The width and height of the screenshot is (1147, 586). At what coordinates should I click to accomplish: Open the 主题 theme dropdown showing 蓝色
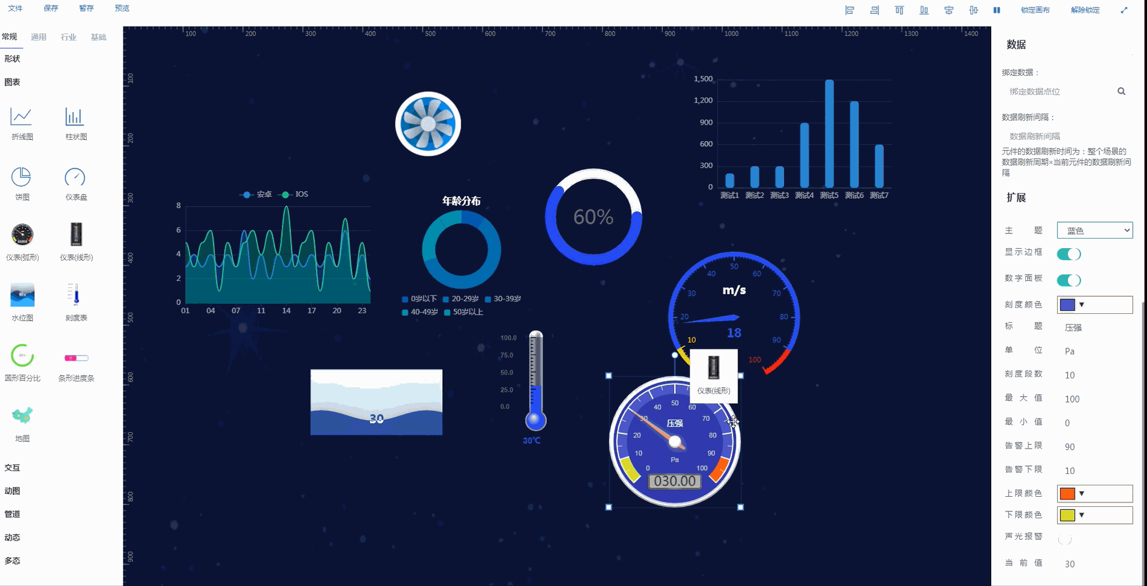(1094, 230)
